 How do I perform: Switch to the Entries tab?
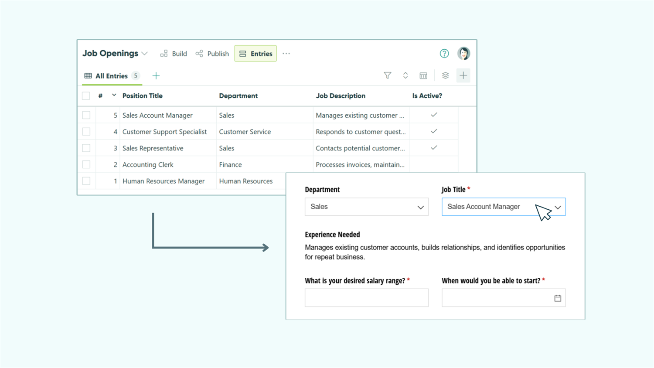(x=255, y=53)
